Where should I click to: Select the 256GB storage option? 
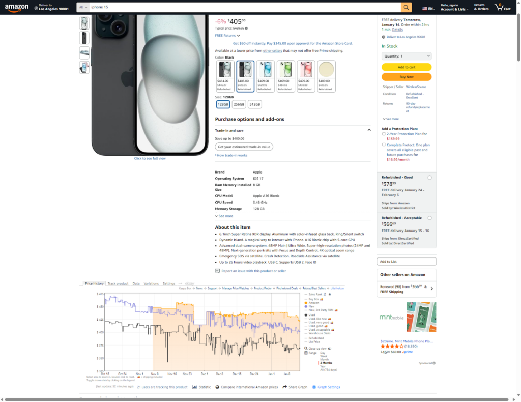239,104
